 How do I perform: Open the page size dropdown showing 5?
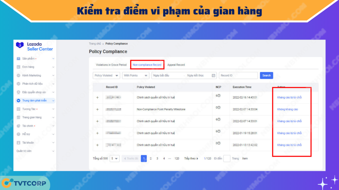click(115, 159)
